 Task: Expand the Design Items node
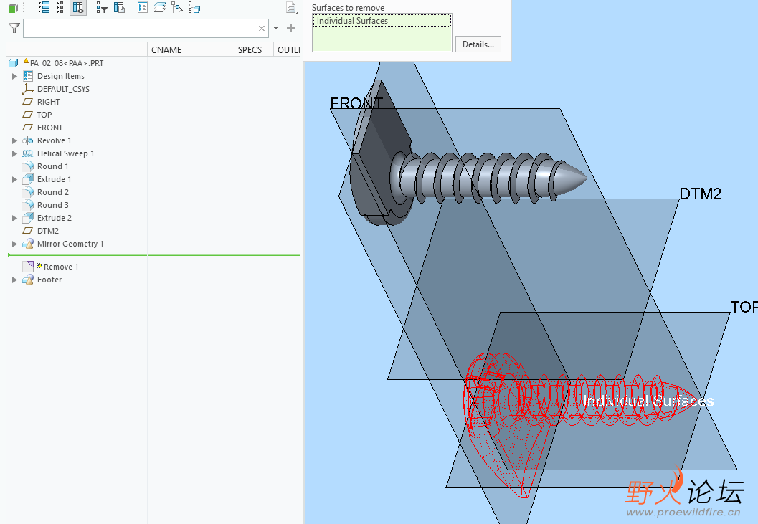pos(14,76)
